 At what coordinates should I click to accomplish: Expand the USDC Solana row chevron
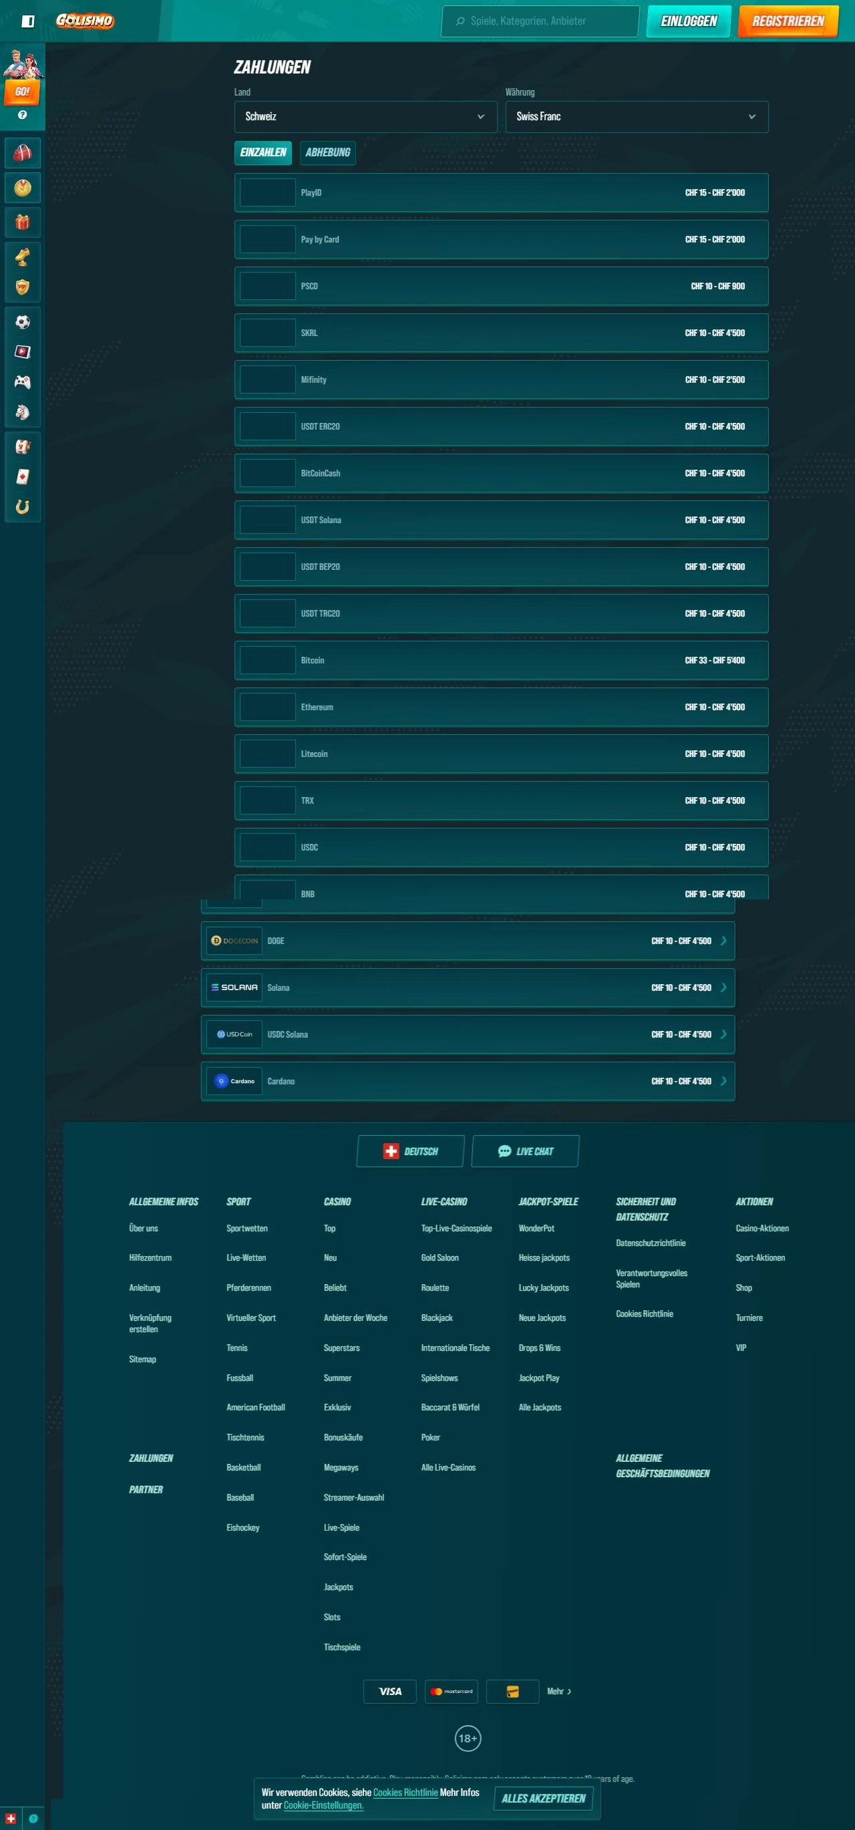pyautogui.click(x=723, y=1034)
